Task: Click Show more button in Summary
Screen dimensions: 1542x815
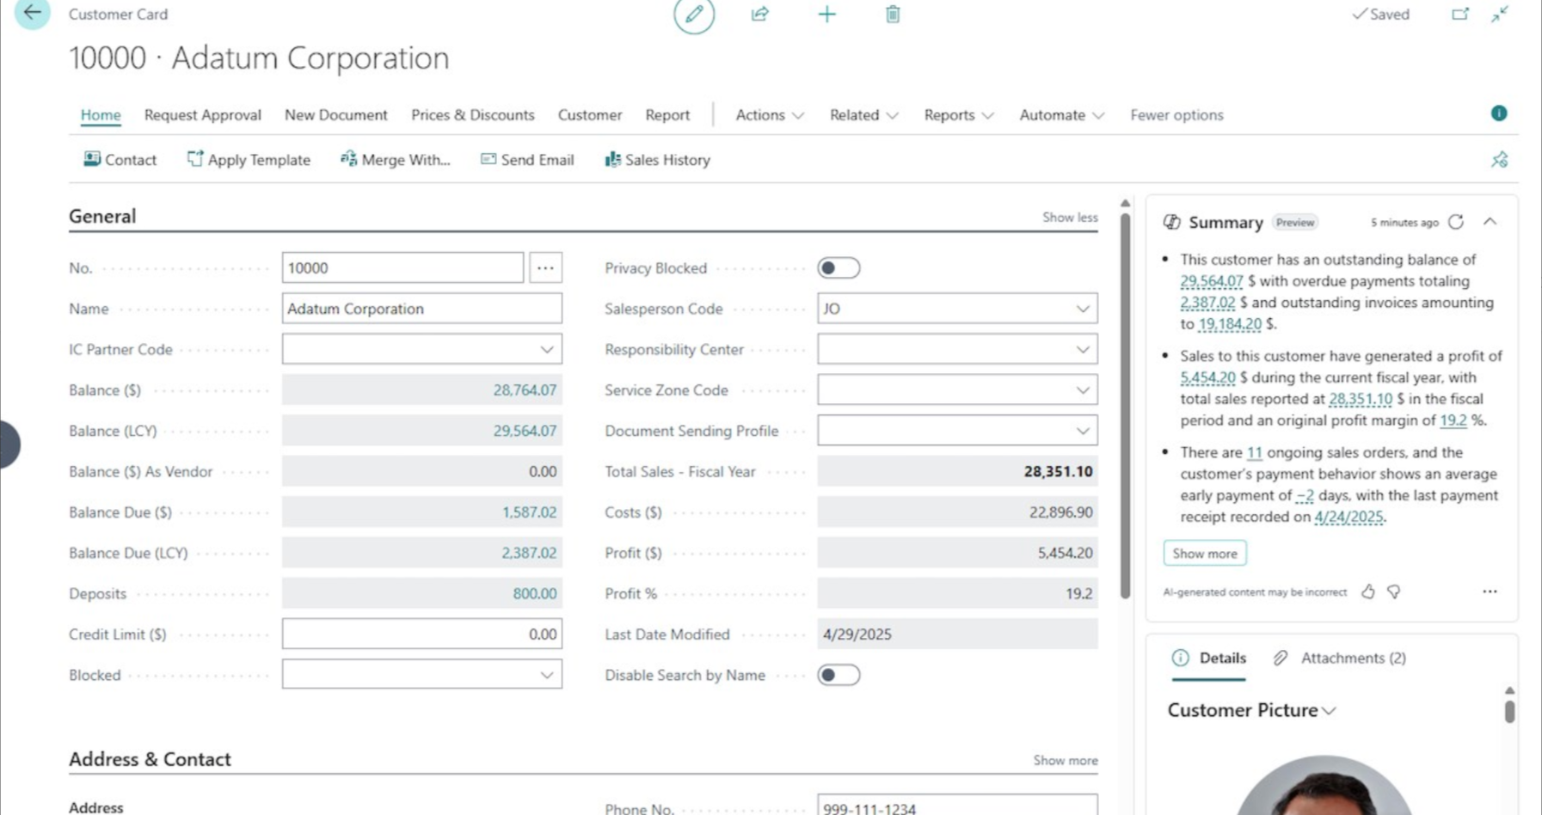Action: pyautogui.click(x=1204, y=554)
